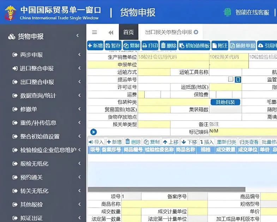The image size is (277, 222).
Task: Expand 重传/补传信息 menu item
Action: (46, 123)
